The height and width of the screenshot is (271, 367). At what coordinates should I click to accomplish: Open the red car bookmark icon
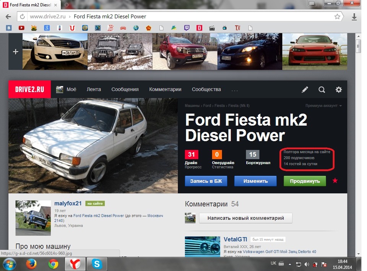(123, 28)
